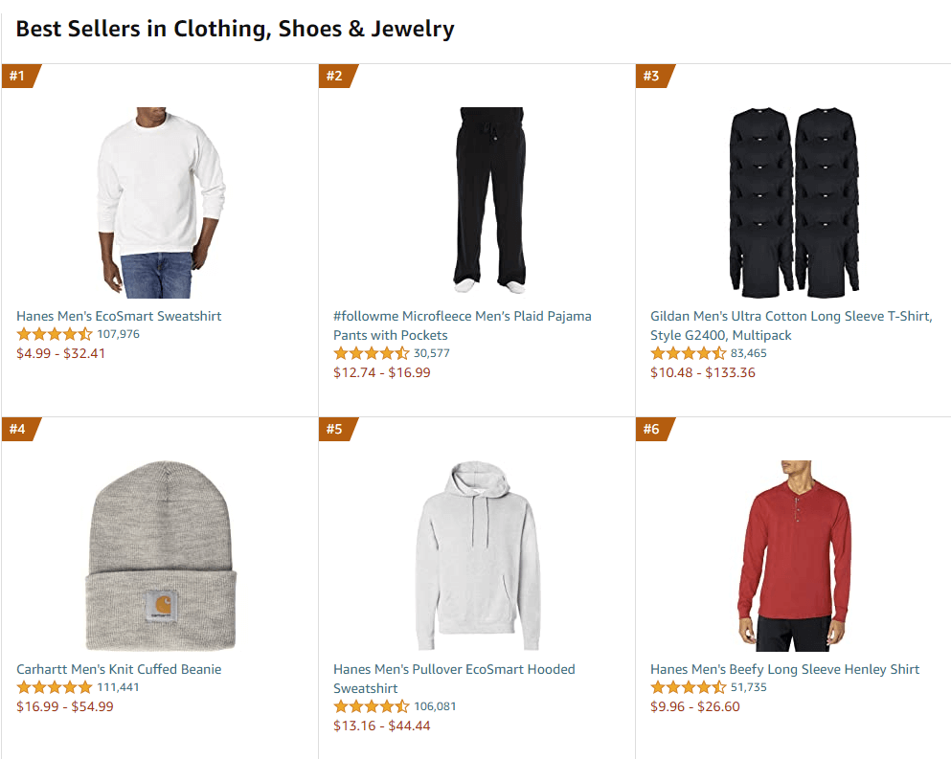The image size is (951, 759).
Task: Open the 30,577 reviews count link
Action: click(431, 353)
